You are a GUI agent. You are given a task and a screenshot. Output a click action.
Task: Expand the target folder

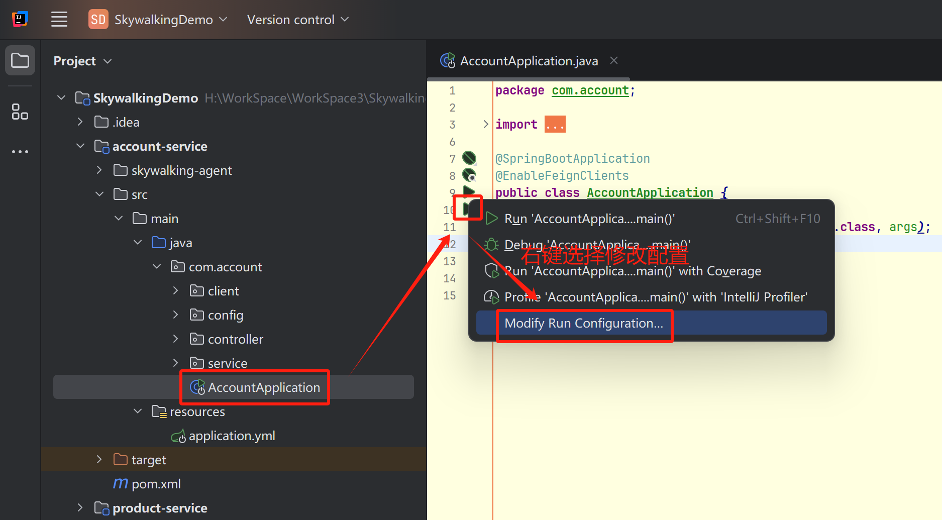pos(99,459)
